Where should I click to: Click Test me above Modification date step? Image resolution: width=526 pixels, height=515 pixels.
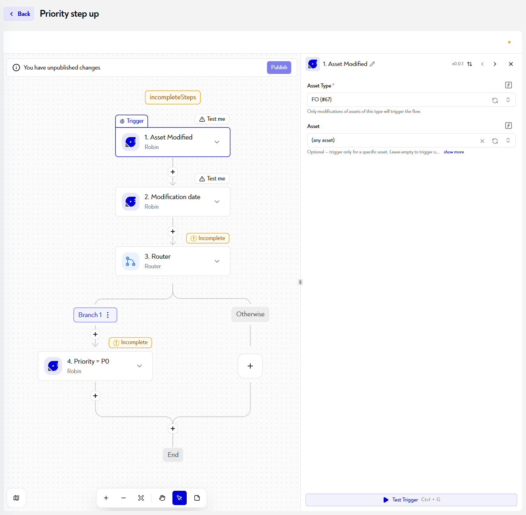212,178
